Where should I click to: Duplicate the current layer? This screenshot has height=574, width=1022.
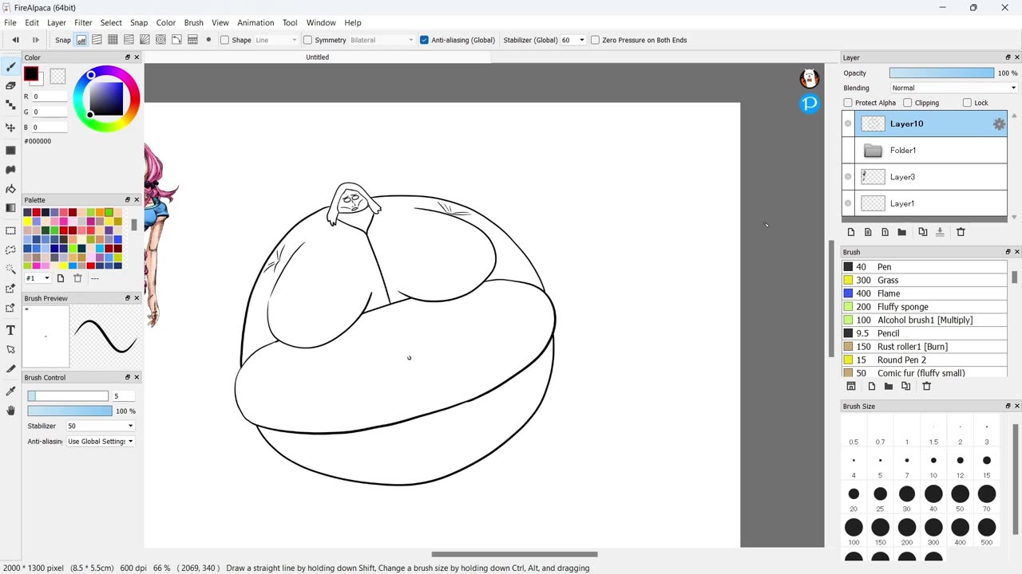[x=923, y=232]
